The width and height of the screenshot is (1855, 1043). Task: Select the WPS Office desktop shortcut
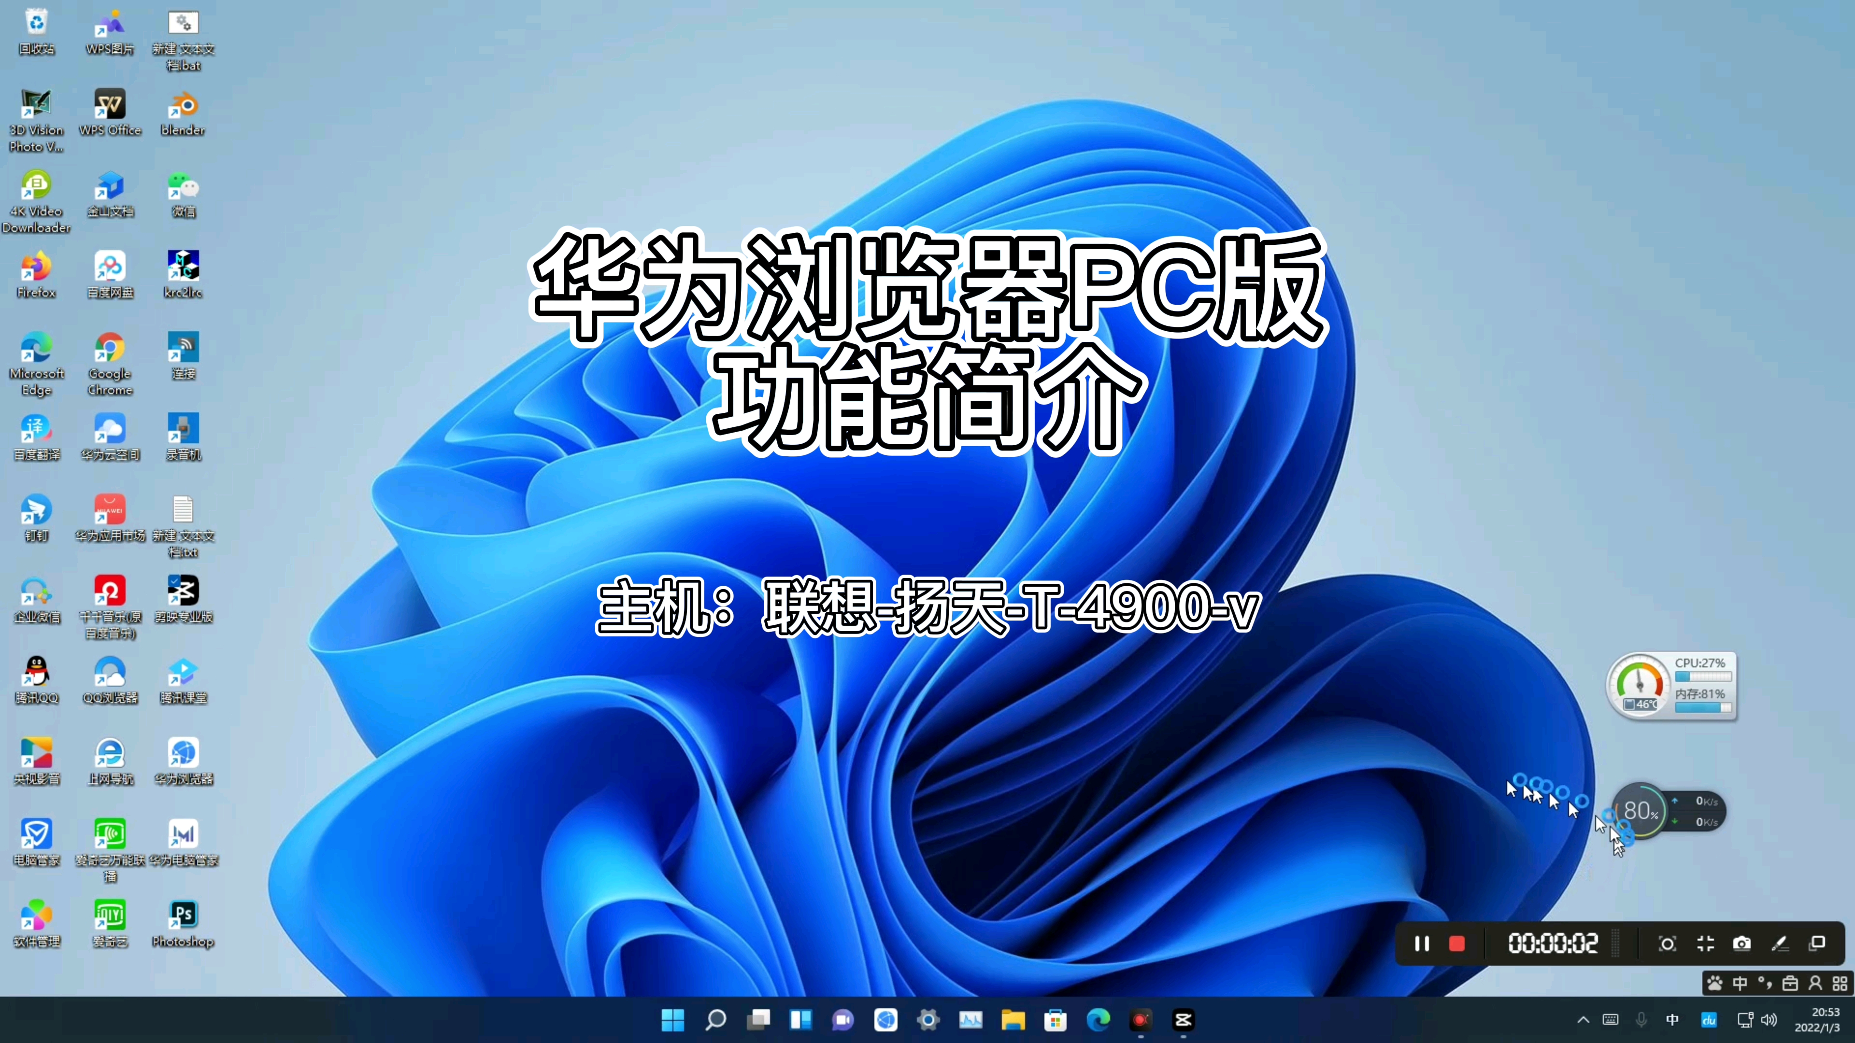tap(110, 113)
